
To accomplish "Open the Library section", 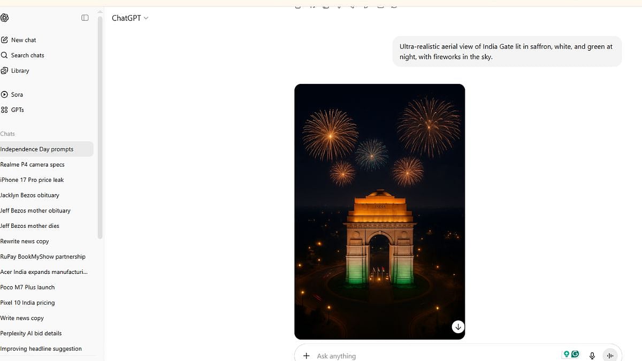I will click(x=20, y=71).
